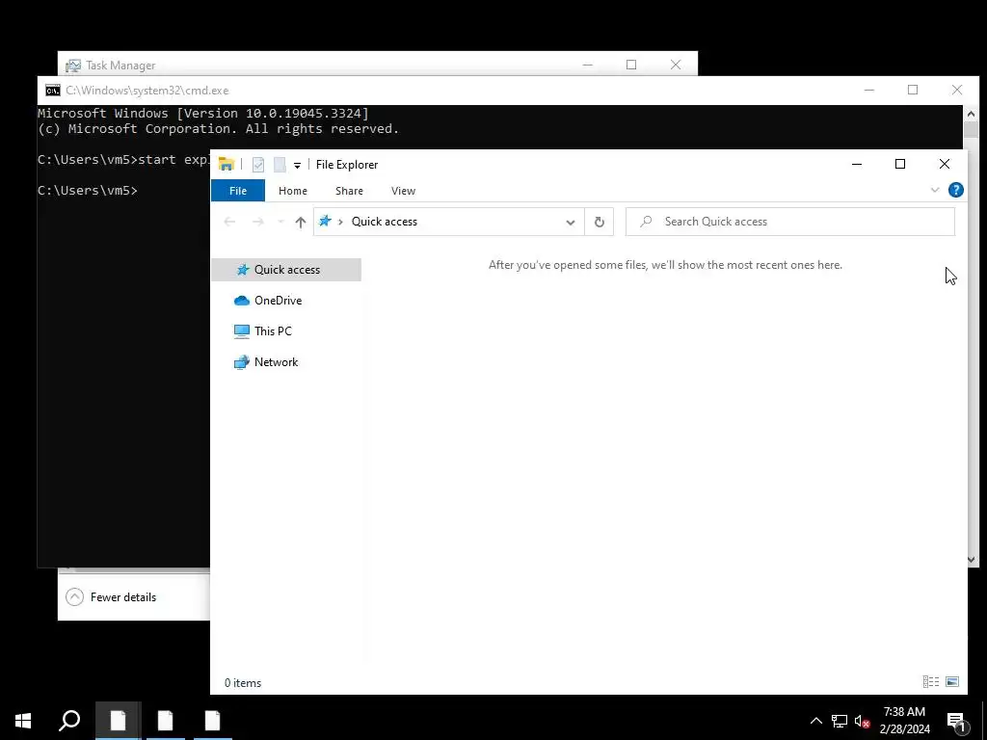
Task: Go back using the Back arrow
Action: [229, 222]
